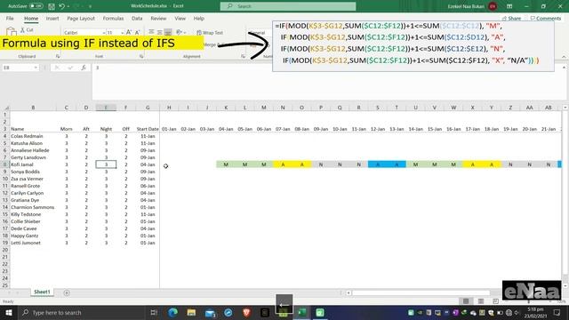This screenshot has height=320, width=569.
Task: Open Ribbon Display Options in title bar
Action: point(509,6)
